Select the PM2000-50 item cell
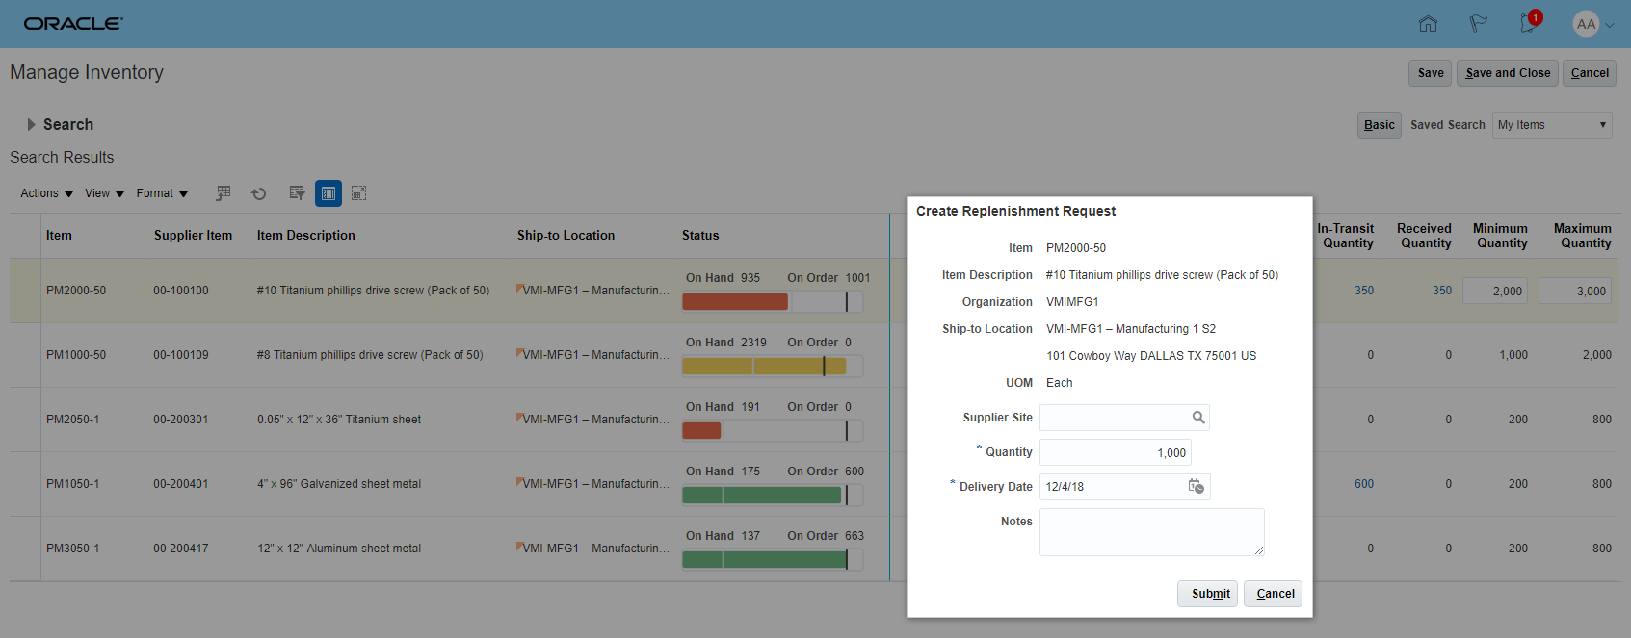Screen dimensions: 1631x638 pyautogui.click(x=76, y=291)
